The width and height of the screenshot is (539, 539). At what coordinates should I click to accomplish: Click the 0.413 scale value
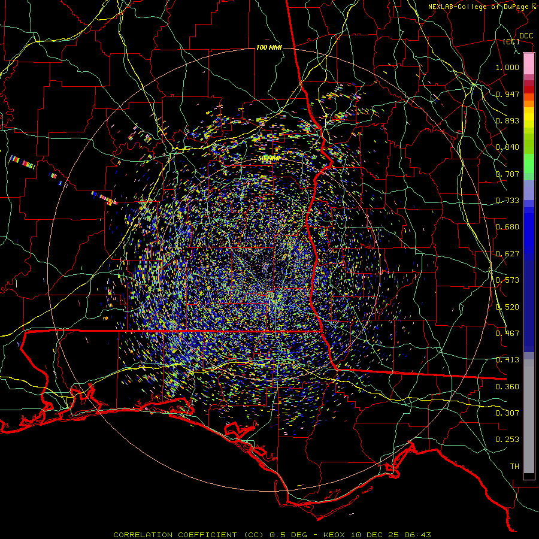pyautogui.click(x=507, y=360)
